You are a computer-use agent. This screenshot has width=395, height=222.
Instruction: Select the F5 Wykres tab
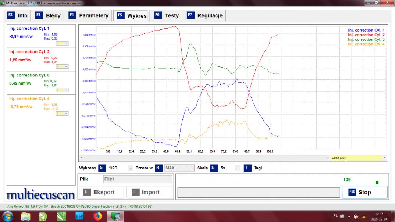click(x=132, y=15)
